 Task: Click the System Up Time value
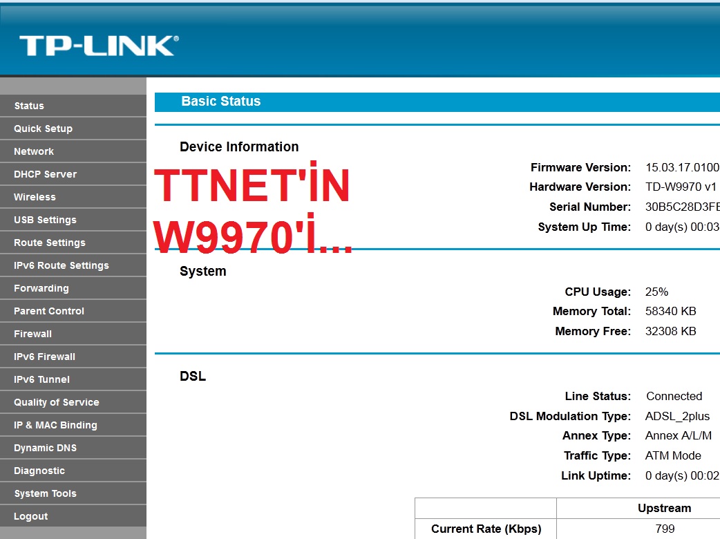(682, 227)
